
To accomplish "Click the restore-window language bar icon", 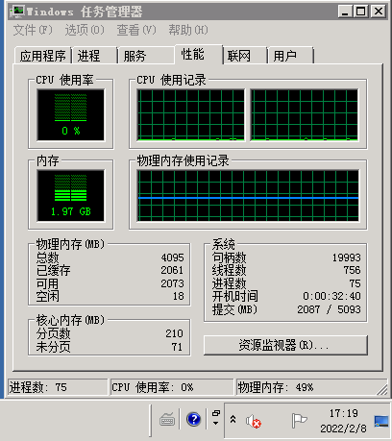I will tap(216, 413).
